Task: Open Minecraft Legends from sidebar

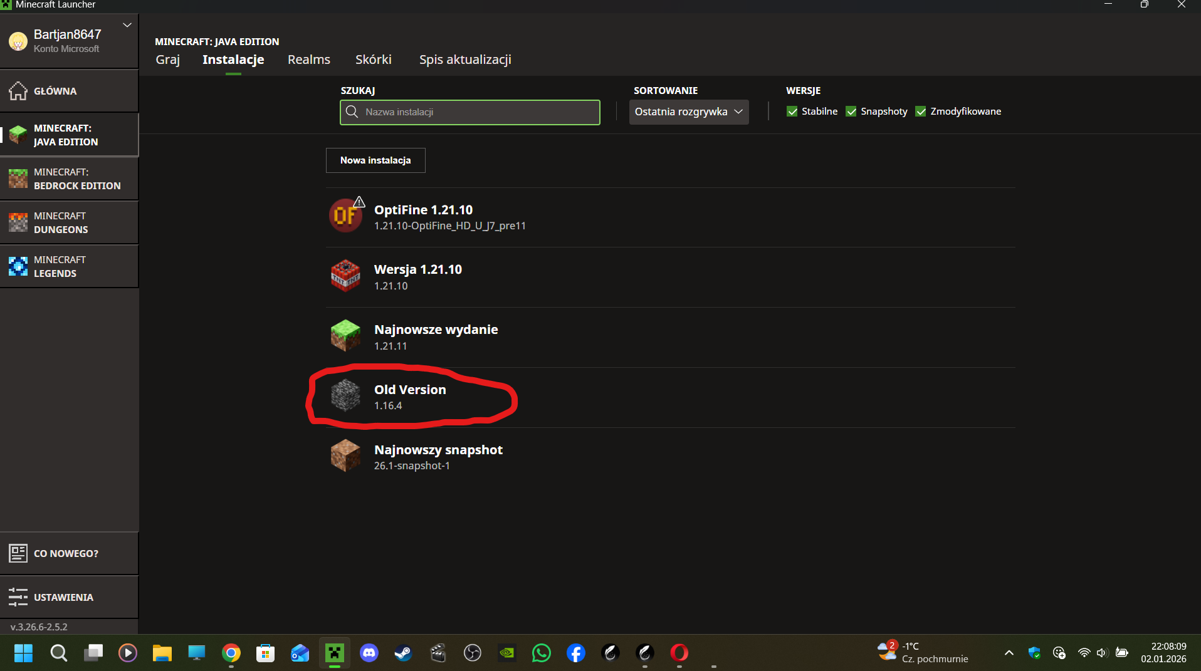Action: pyautogui.click(x=69, y=266)
